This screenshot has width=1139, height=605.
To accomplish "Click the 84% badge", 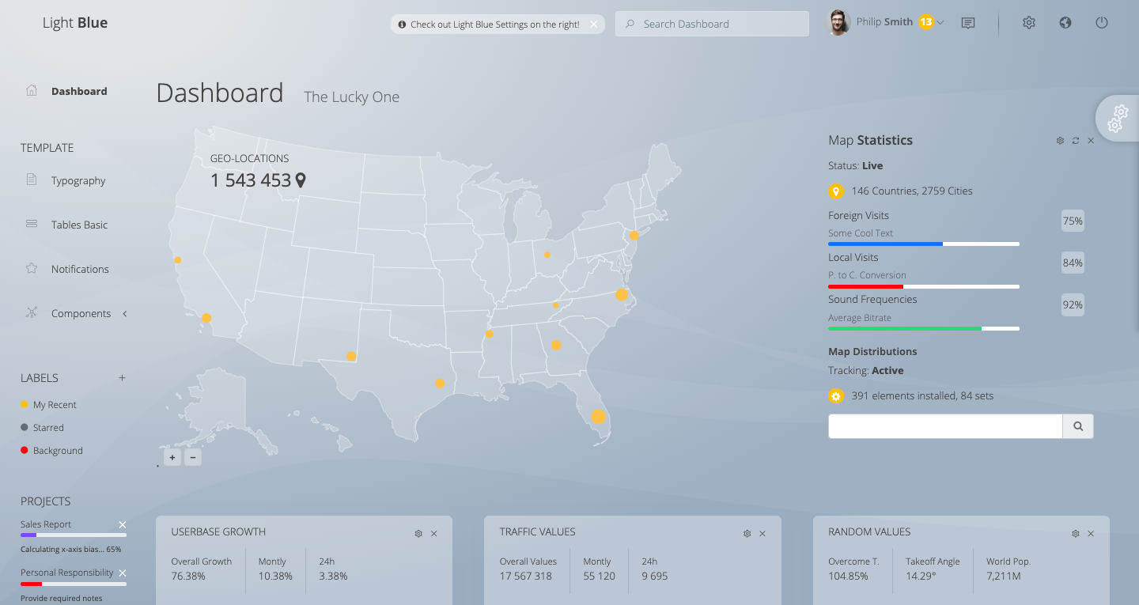I will (x=1073, y=263).
